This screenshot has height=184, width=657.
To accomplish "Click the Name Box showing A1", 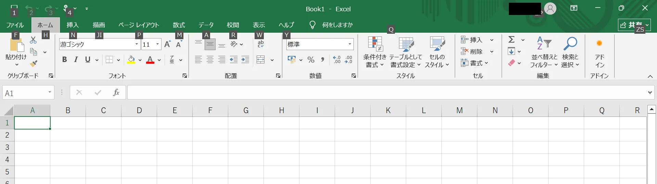I will point(25,93).
